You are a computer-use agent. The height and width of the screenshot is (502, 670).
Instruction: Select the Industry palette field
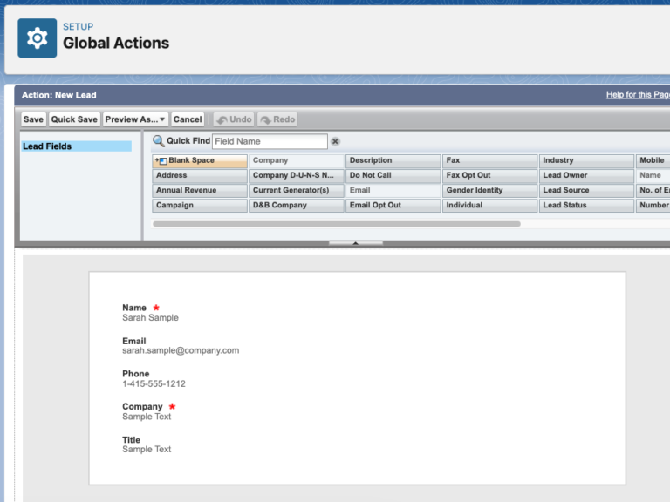(x=586, y=160)
